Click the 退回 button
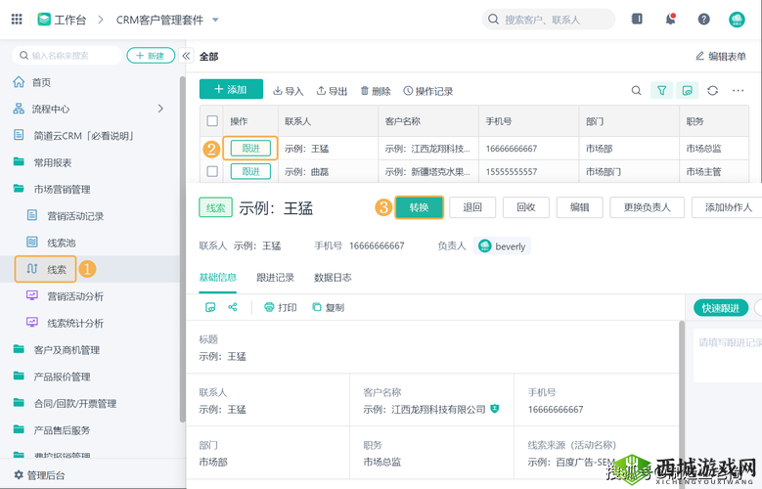The image size is (762, 489). click(472, 207)
